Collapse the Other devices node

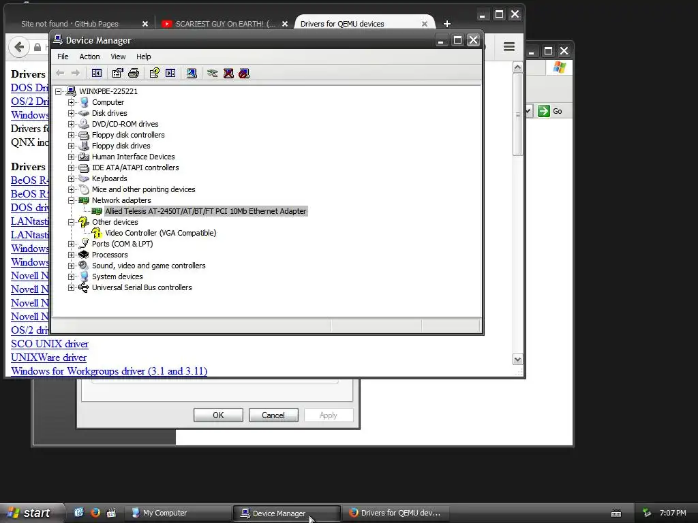(71, 222)
